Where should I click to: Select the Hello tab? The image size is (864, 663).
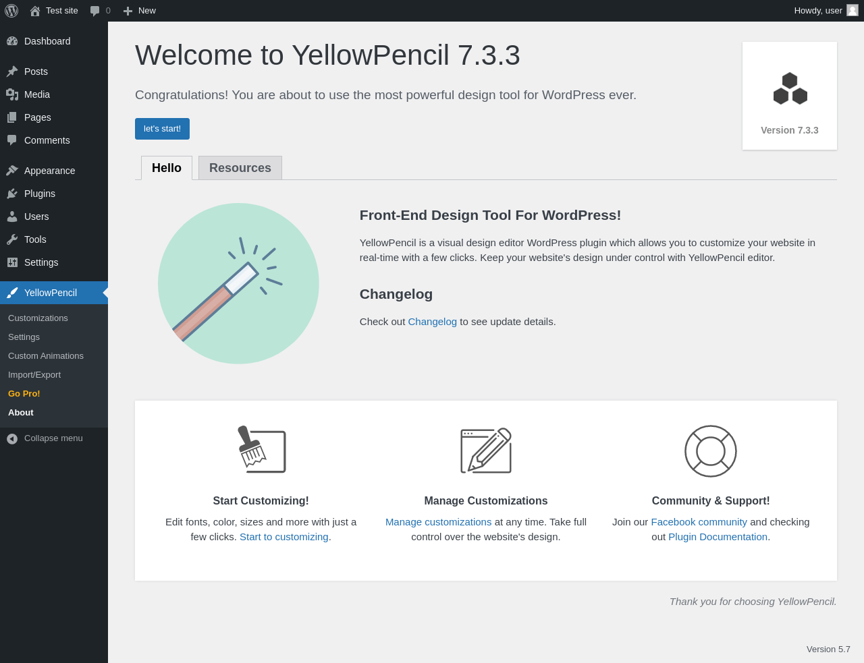[167, 168]
